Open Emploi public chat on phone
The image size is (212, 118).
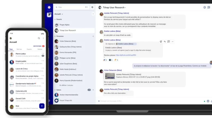point(27,62)
